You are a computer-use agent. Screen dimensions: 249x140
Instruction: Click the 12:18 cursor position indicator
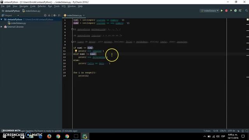click(x=216, y=131)
